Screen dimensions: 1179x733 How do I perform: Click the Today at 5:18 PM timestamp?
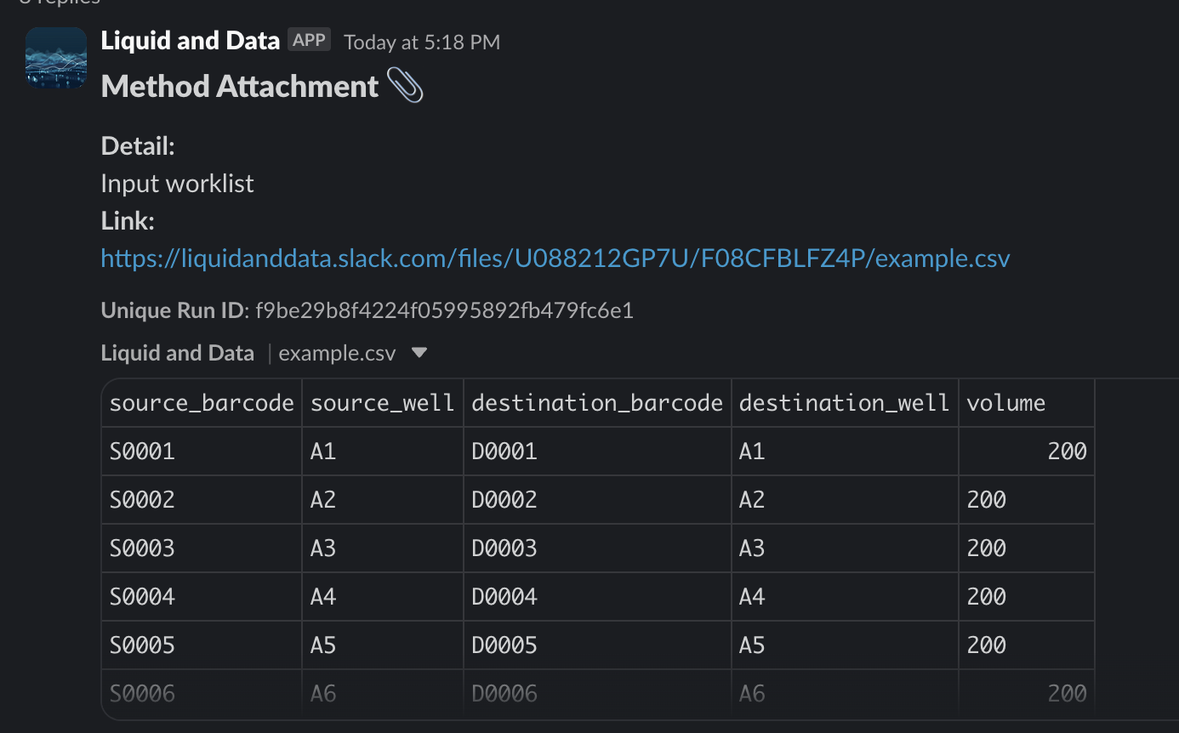(x=422, y=42)
